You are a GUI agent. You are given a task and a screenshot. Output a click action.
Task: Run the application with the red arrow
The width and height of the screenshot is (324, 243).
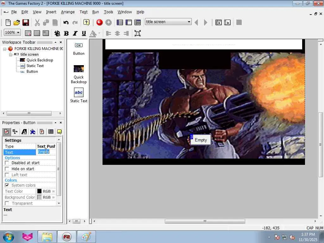[x=99, y=22]
